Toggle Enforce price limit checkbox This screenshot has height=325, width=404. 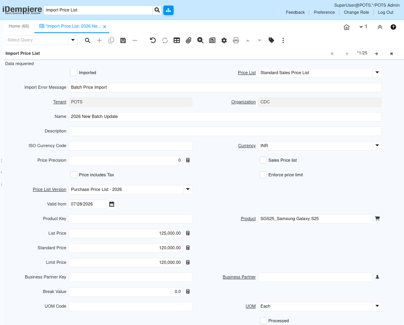(x=263, y=175)
